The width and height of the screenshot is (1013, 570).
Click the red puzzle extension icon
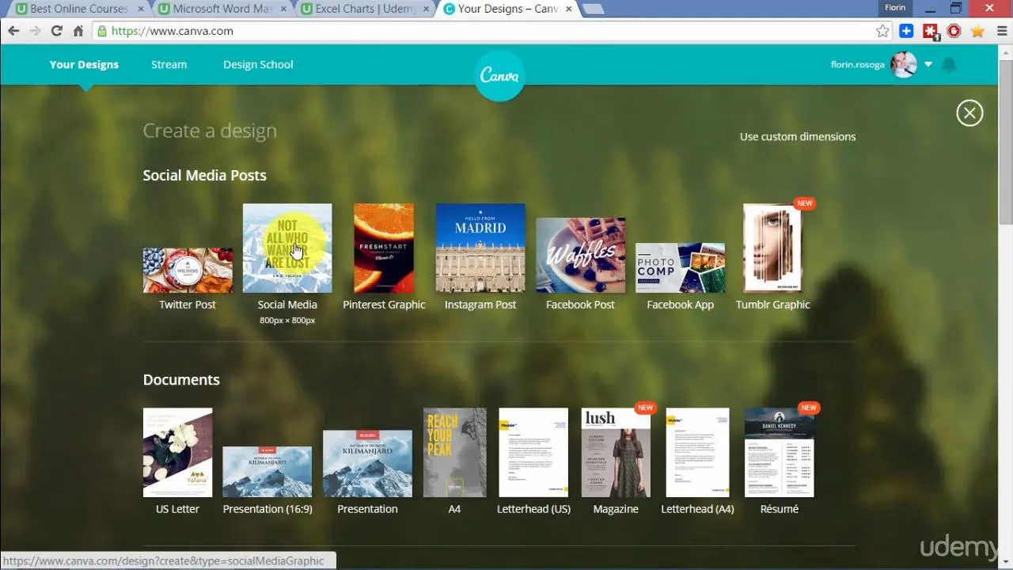(930, 31)
